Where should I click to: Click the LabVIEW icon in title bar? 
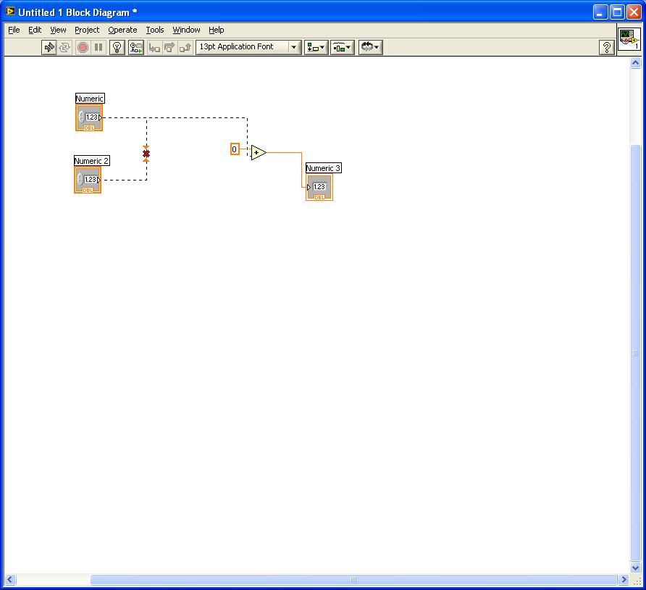[x=10, y=12]
